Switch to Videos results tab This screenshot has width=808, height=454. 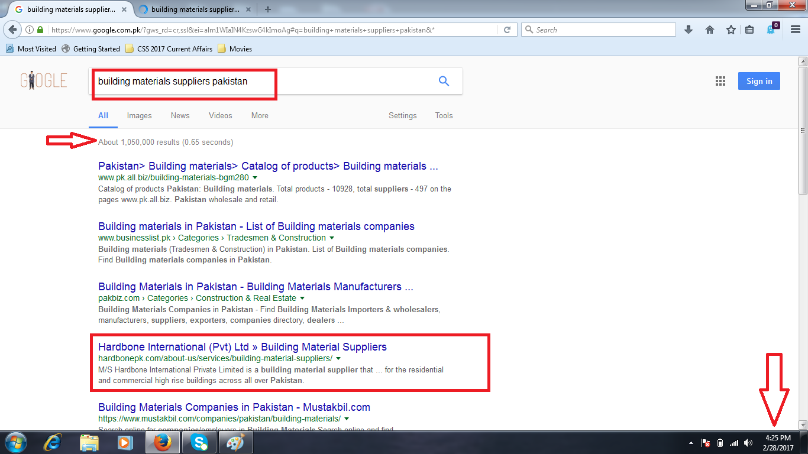221,115
